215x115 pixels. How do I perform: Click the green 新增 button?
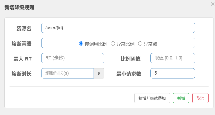(181, 98)
